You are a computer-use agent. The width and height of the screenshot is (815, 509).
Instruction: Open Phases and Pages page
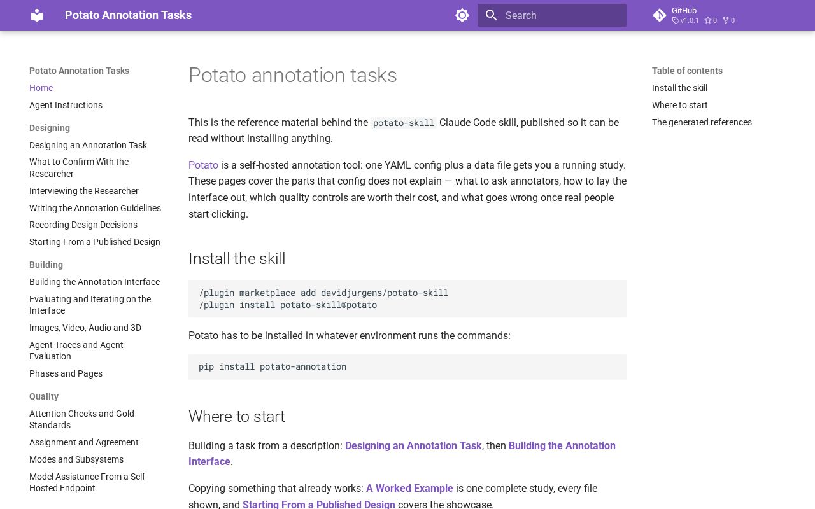tap(66, 373)
